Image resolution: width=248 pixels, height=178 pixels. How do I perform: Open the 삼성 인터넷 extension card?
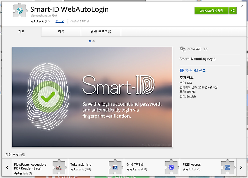152,167
